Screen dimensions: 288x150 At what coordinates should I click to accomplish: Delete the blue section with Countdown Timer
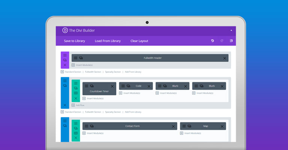coord(65,105)
